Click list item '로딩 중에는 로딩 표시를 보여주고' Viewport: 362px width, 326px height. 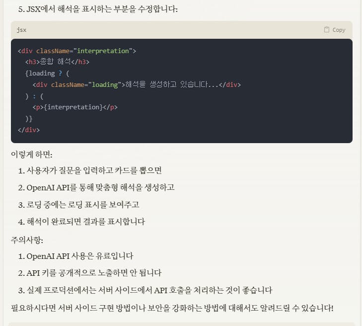[82, 204]
